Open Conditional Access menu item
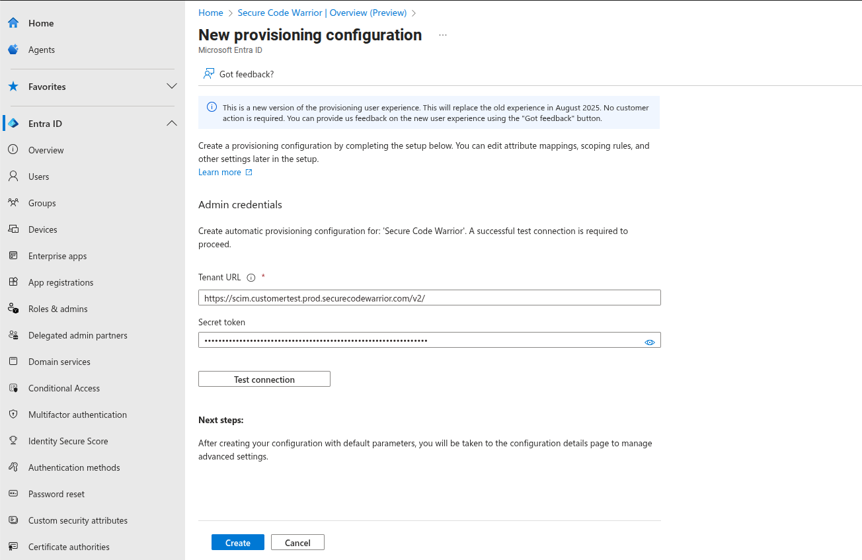The width and height of the screenshot is (862, 560). coord(64,388)
